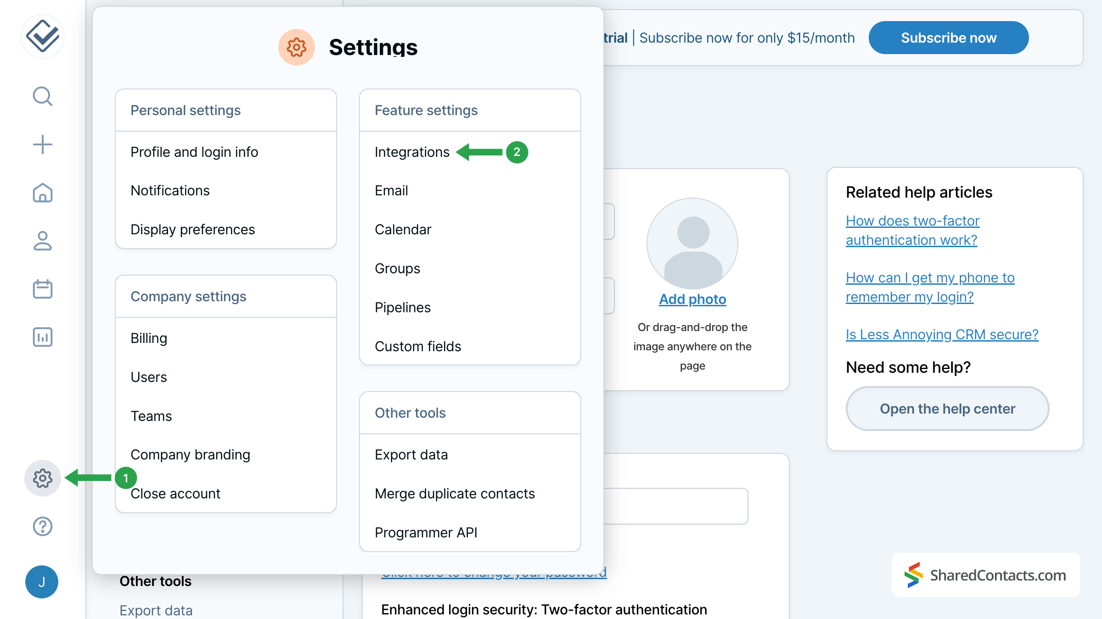
Task: Click the plus add icon in sidebar
Action: tap(42, 144)
